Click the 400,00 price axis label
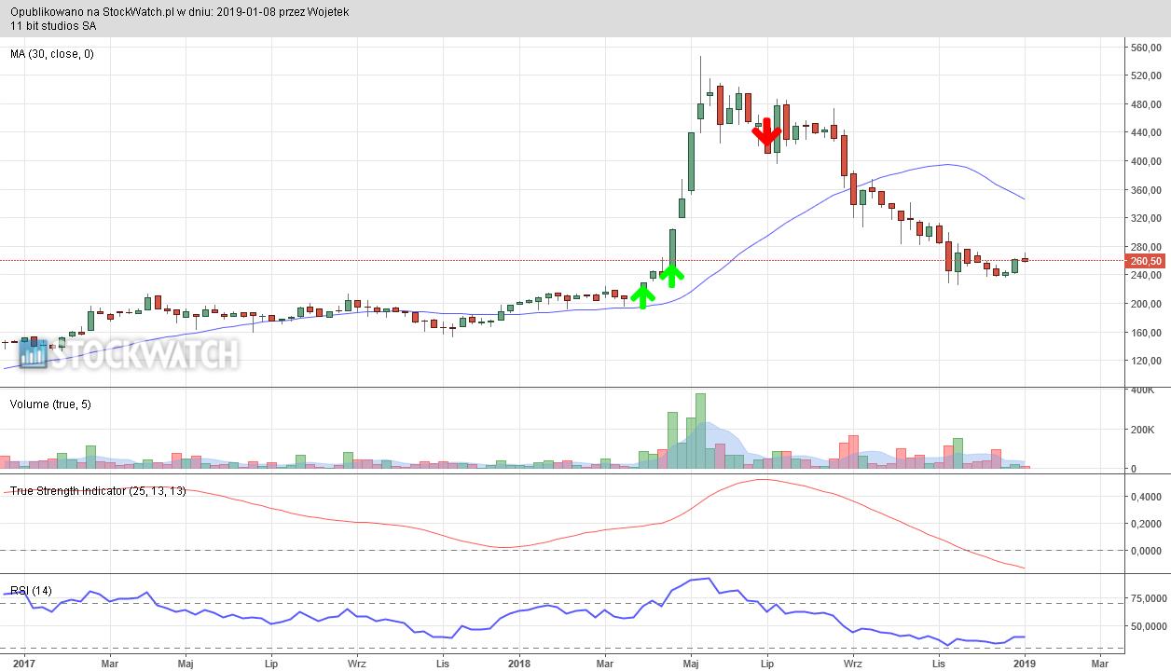 (x=1144, y=161)
